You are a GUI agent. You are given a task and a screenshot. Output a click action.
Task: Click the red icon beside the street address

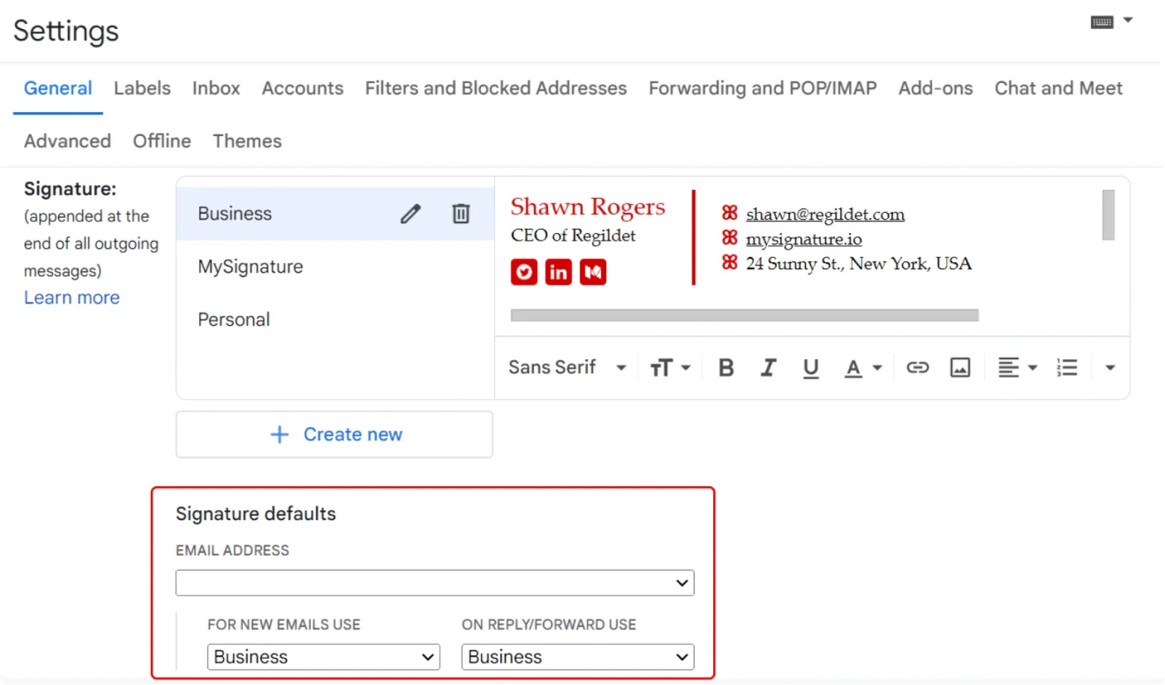click(730, 262)
